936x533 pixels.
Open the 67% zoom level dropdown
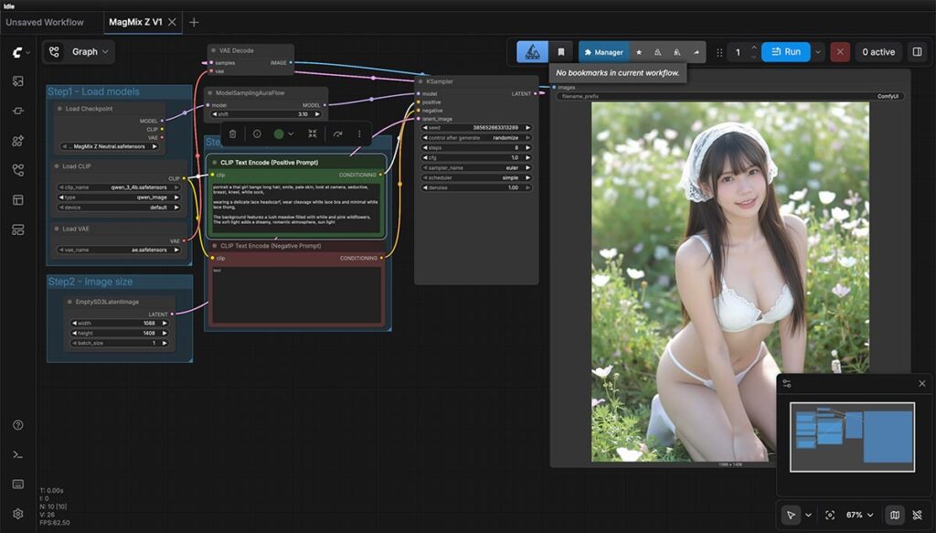click(x=859, y=515)
